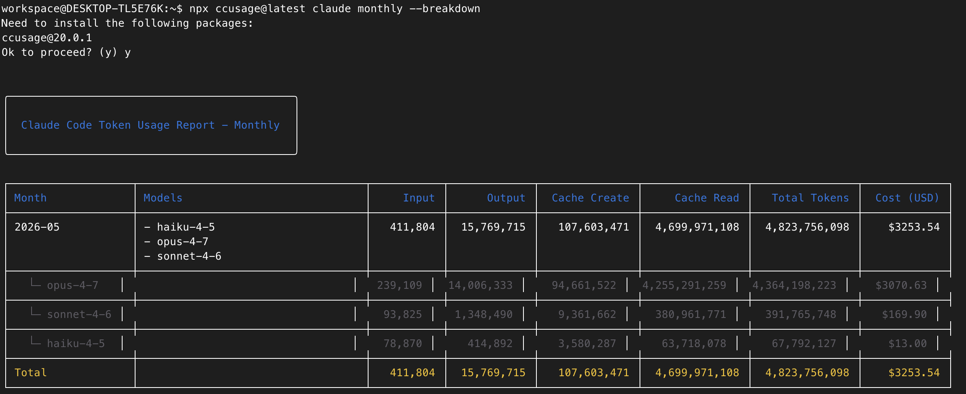This screenshot has height=394, width=966.
Task: Click input value 411,804 in the 2026-05 row
Action: coord(412,227)
